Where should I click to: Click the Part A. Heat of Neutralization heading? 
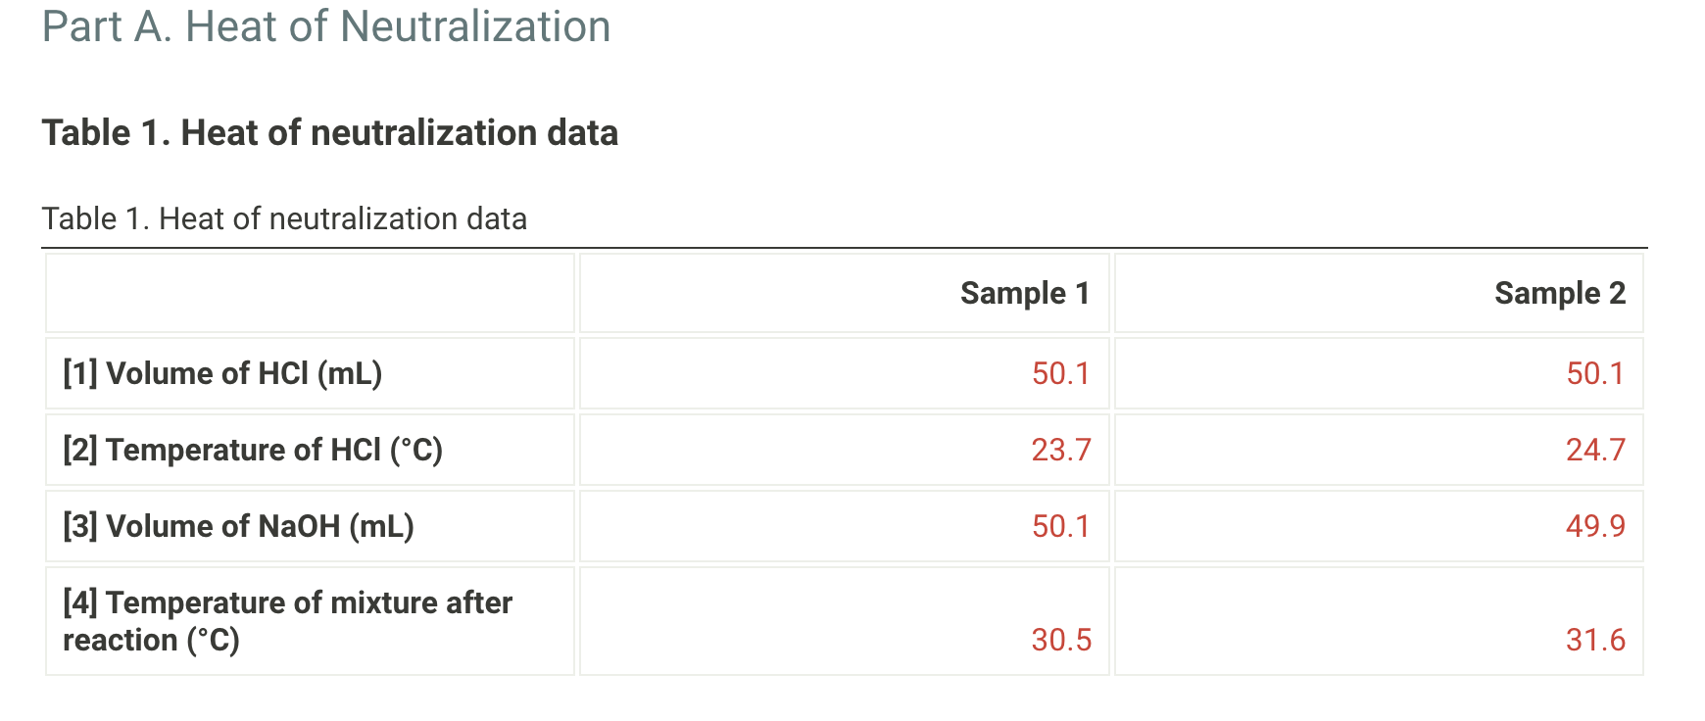(326, 26)
